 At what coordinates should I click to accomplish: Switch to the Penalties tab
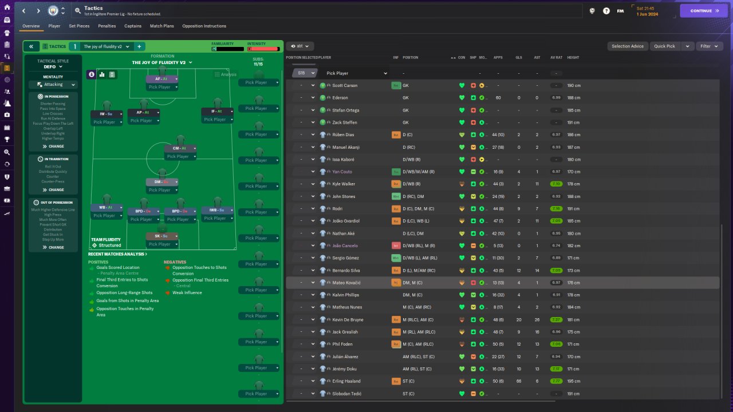point(107,26)
